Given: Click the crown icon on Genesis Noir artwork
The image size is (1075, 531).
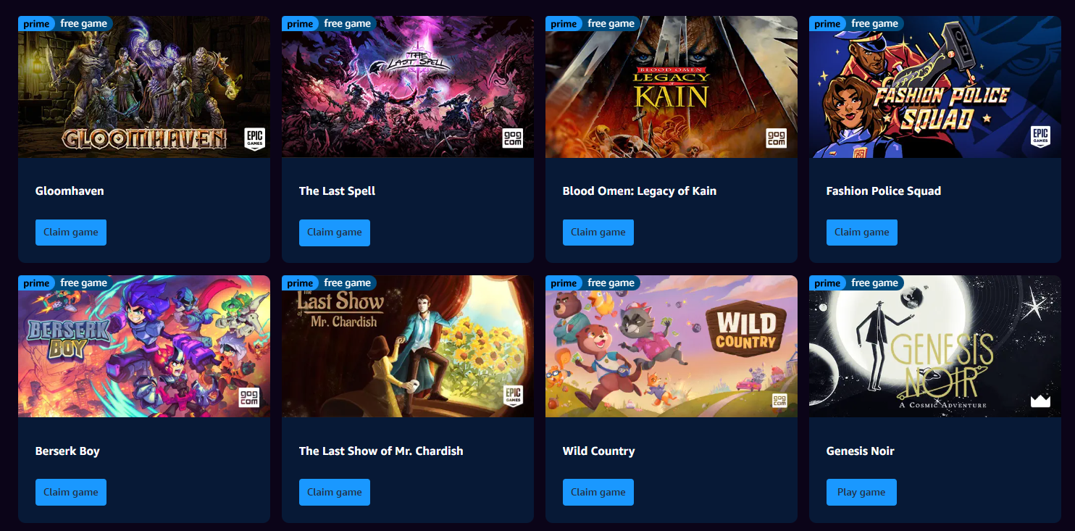Looking at the screenshot, I should click(1040, 401).
